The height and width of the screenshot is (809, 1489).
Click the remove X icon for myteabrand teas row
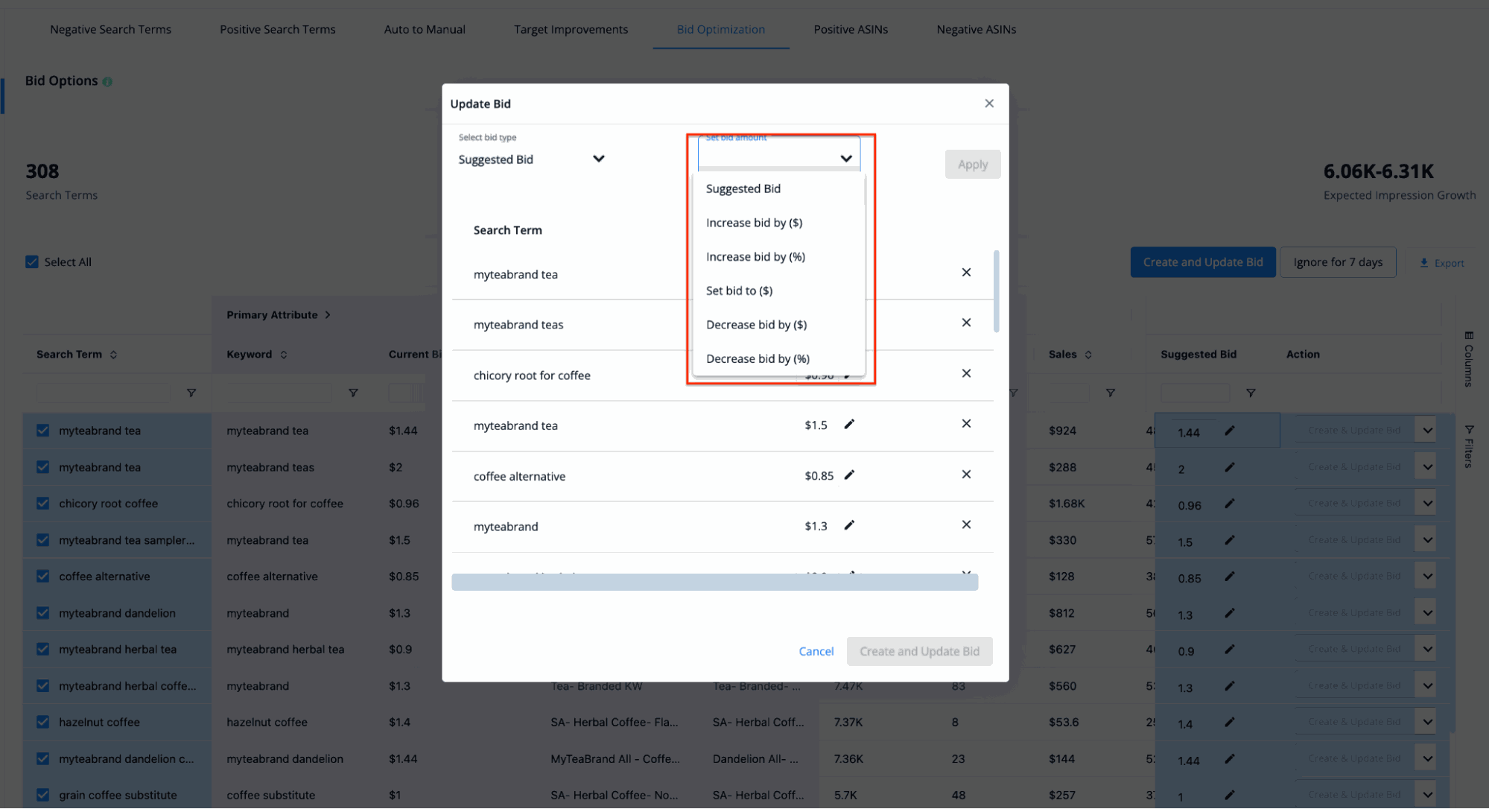coord(965,323)
